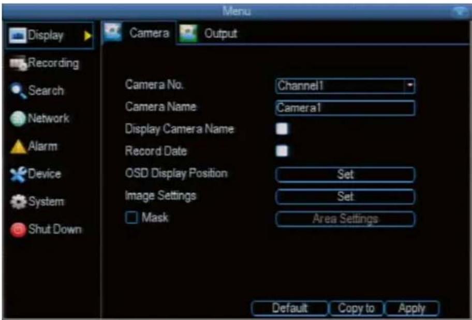The width and height of the screenshot is (472, 320).
Task: Click the OSD Display Position label
Action: coord(176,173)
